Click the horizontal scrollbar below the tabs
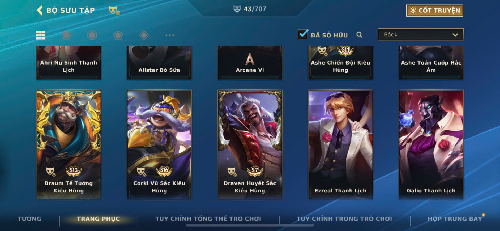The height and width of the screenshot is (231, 500). point(250,225)
